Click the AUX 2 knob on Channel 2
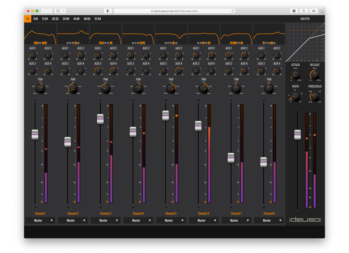The width and height of the screenshot is (349, 253). [x=81, y=55]
